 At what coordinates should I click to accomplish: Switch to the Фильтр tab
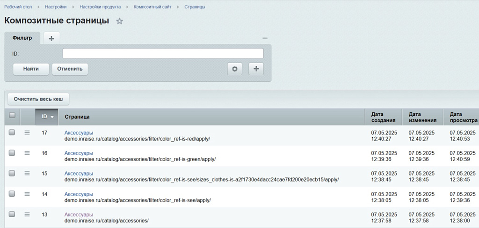22,38
